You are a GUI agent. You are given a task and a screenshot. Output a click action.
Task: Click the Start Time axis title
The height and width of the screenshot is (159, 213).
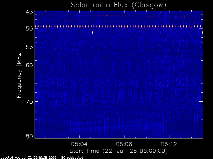[x=118, y=151]
